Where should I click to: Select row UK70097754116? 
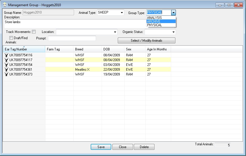click(87, 55)
